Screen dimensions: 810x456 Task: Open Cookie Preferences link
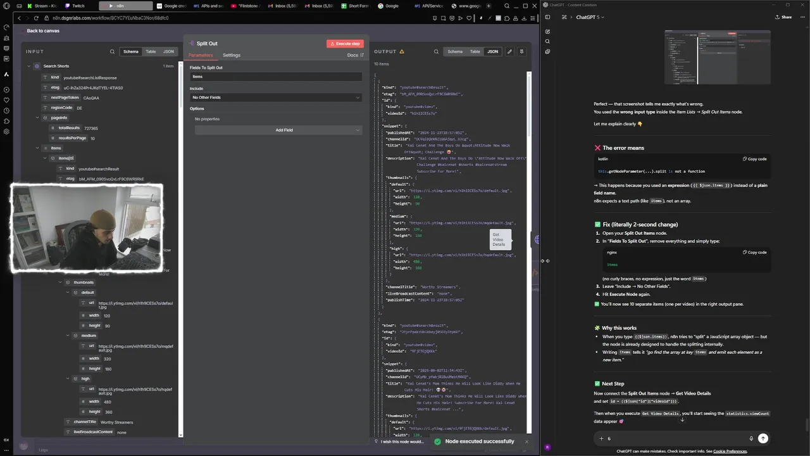tap(730, 451)
